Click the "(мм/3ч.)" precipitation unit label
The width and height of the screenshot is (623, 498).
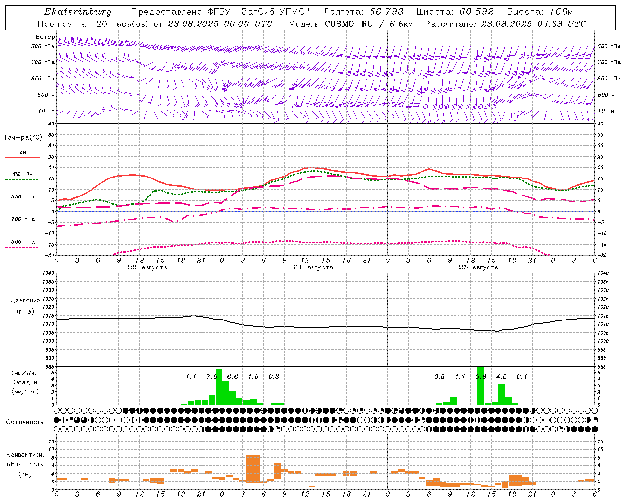[x=25, y=373]
